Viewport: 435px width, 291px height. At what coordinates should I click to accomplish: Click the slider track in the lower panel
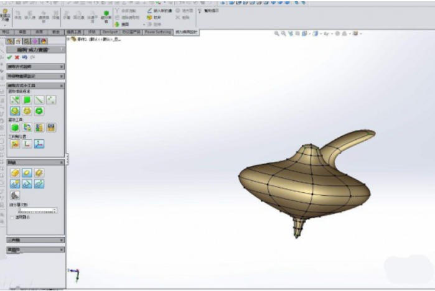(x=36, y=211)
